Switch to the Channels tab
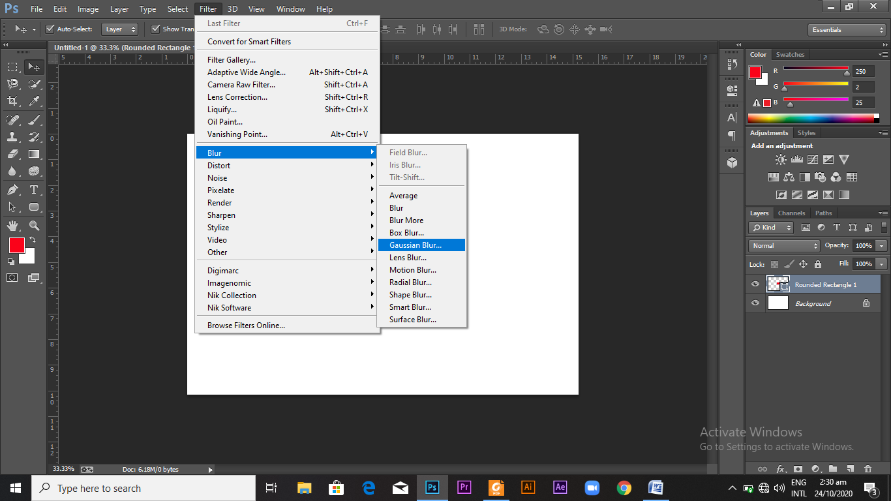This screenshot has width=891, height=501. (791, 213)
